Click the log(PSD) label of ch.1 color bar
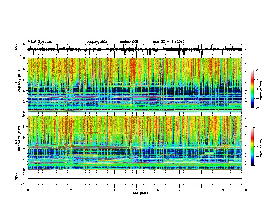This screenshot has height=213, width=276. coord(261,90)
